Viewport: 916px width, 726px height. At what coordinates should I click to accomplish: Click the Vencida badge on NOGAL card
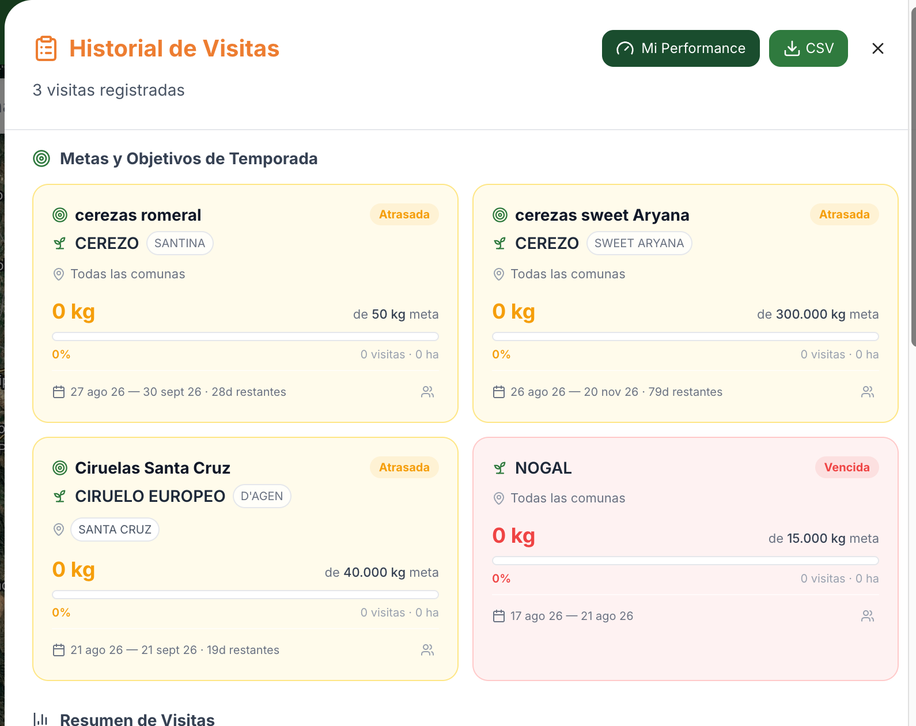pos(847,467)
